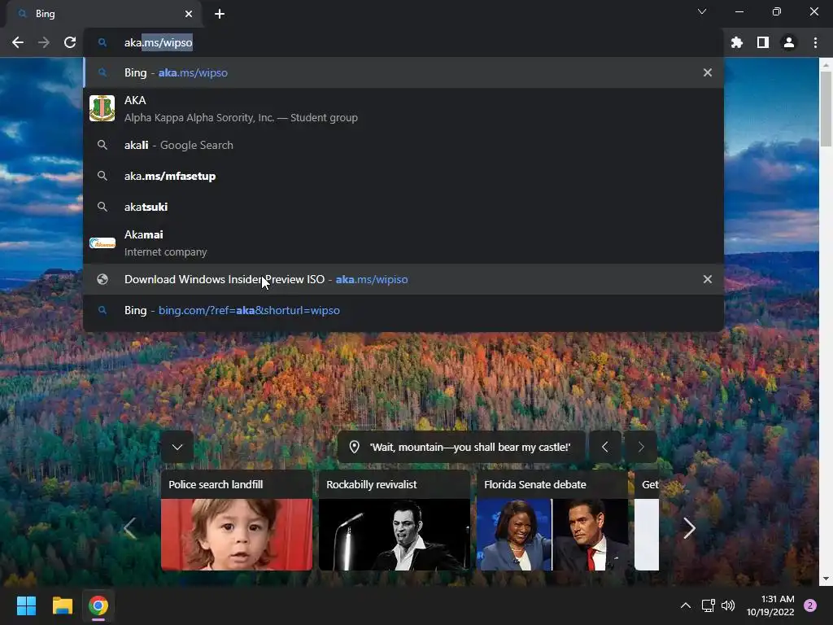Close the Bing tab
This screenshot has width=833, height=625.
[189, 14]
